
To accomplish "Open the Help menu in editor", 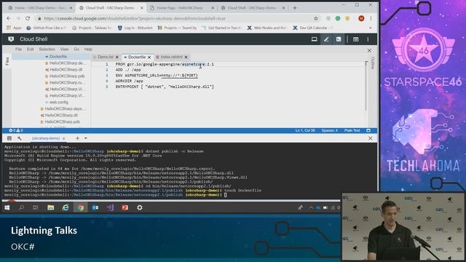I will [x=88, y=49].
